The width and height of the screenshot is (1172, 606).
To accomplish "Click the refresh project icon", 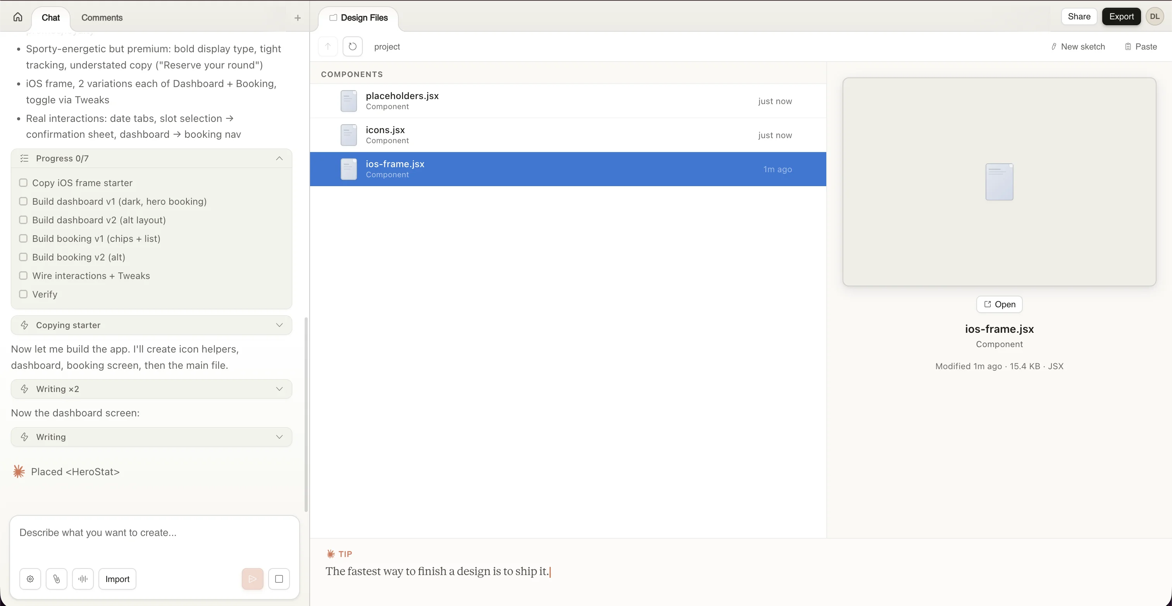I will pos(353,46).
